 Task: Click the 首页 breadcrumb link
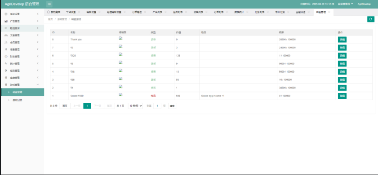[x=50, y=19]
